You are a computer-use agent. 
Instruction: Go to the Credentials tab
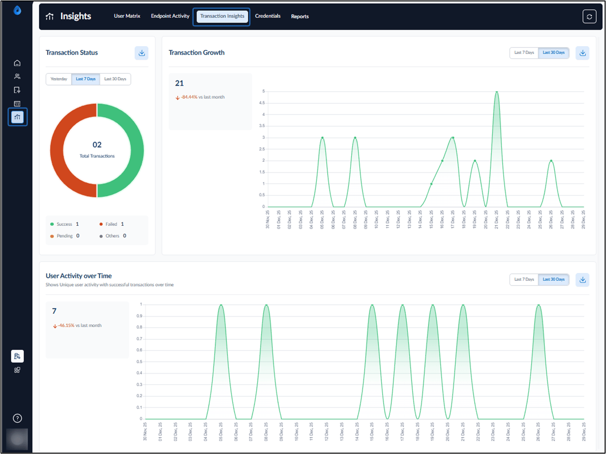[268, 16]
